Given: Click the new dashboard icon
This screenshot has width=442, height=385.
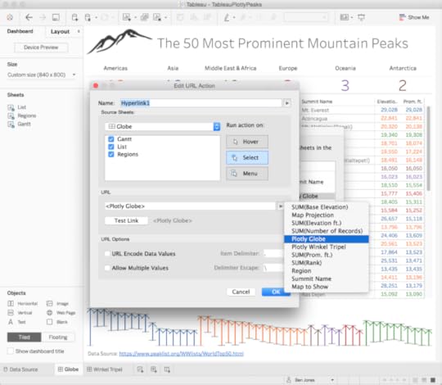Looking at the screenshot, I should 154,369.
